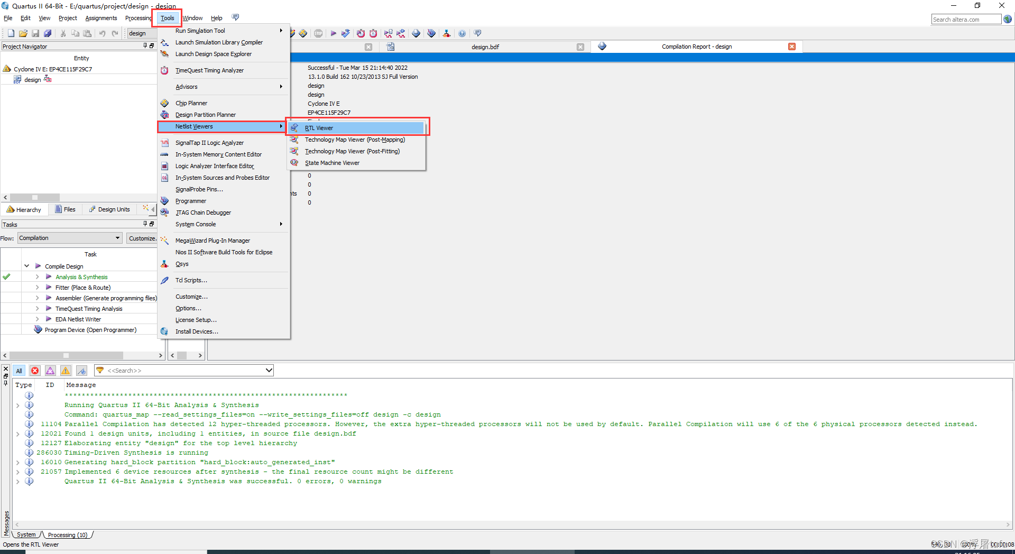1015x554 pixels.
Task: Toggle the flagged messages filter
Action: pyautogui.click(x=81, y=371)
